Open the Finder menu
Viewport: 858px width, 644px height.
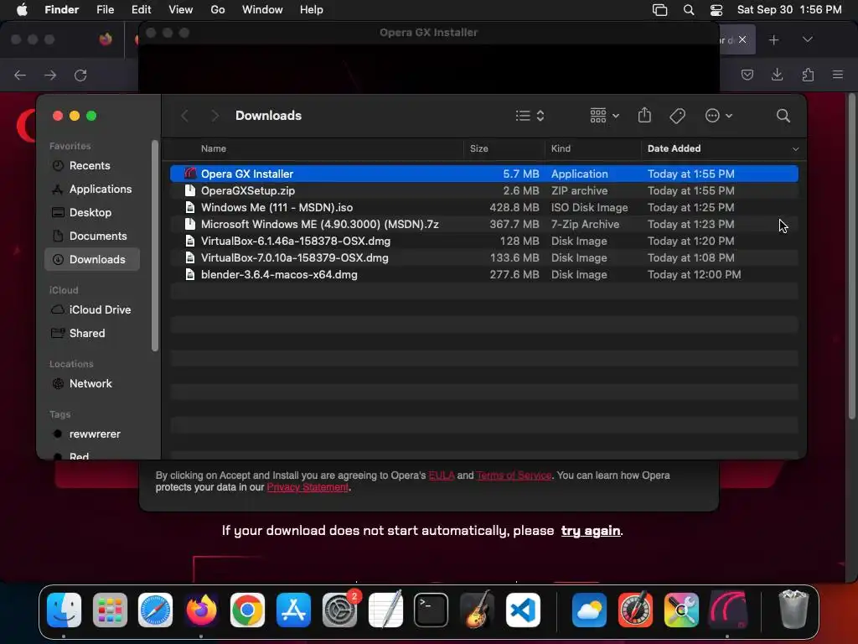62,10
